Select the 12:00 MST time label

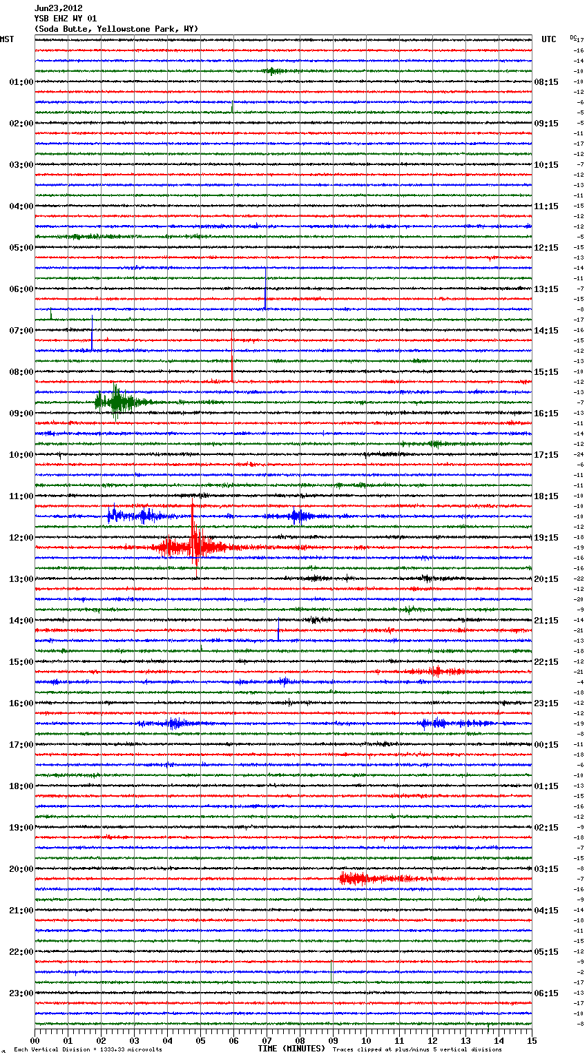click(21, 538)
